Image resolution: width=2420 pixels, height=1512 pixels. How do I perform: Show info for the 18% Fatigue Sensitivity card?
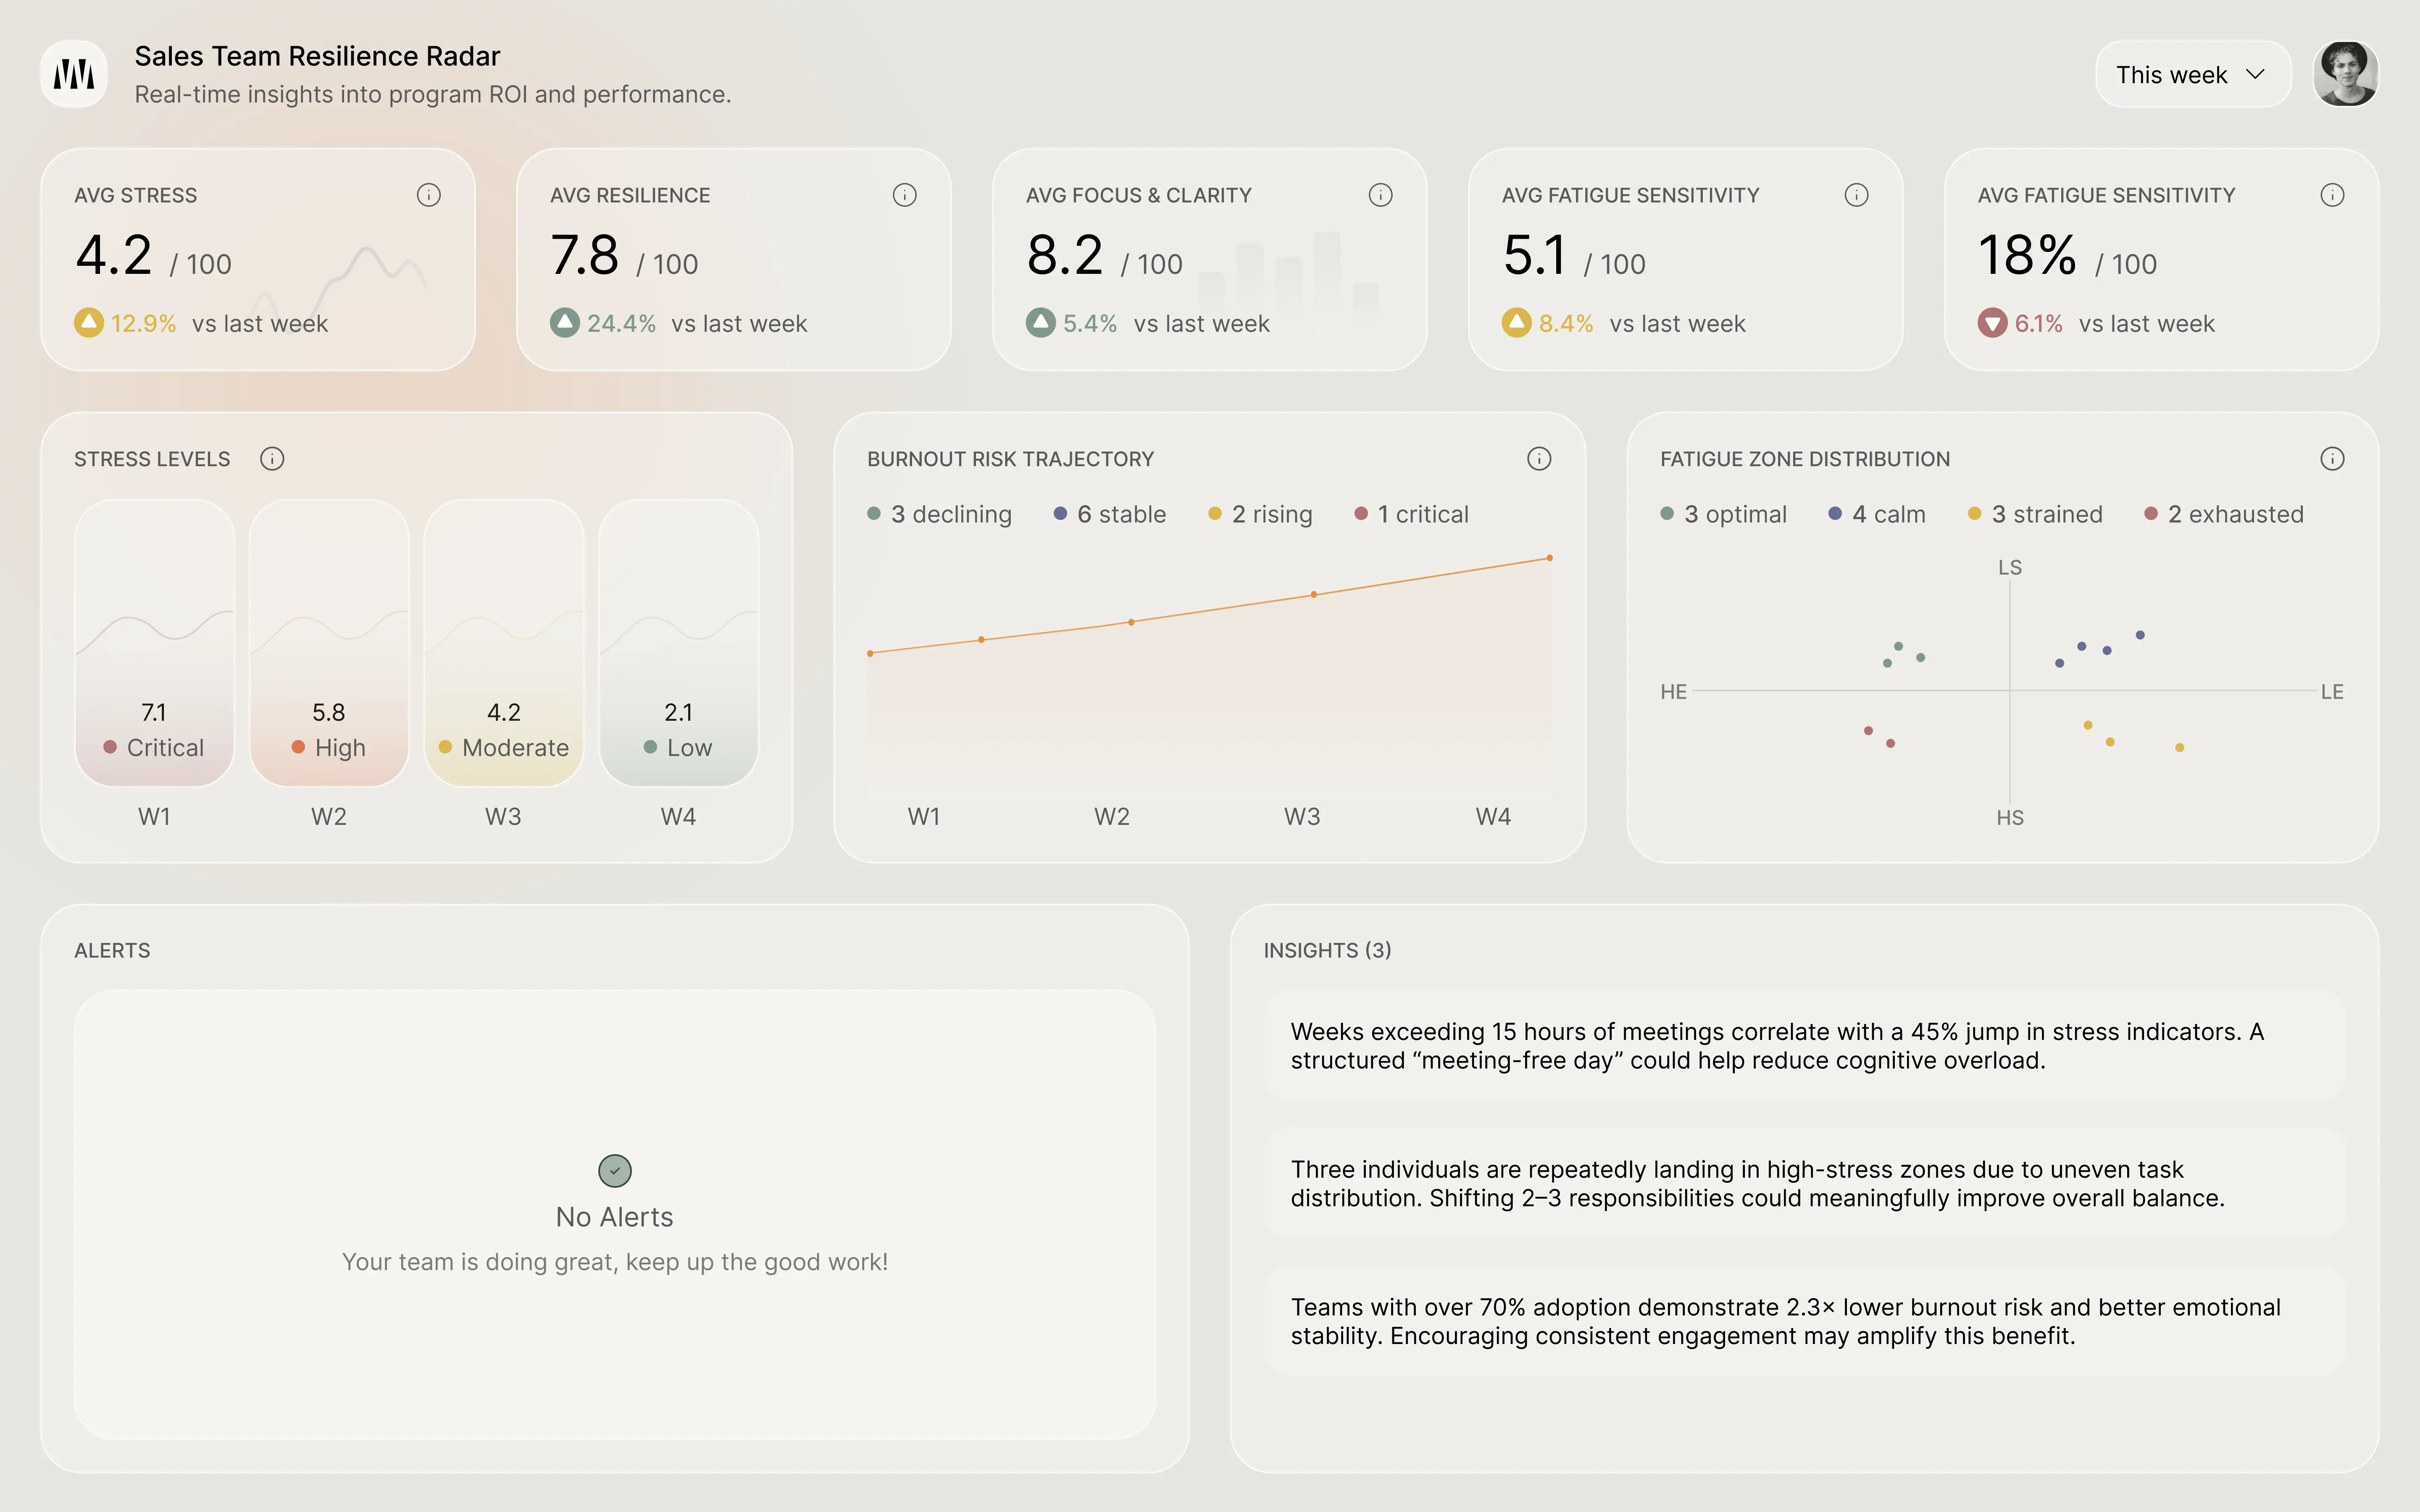point(2332,195)
